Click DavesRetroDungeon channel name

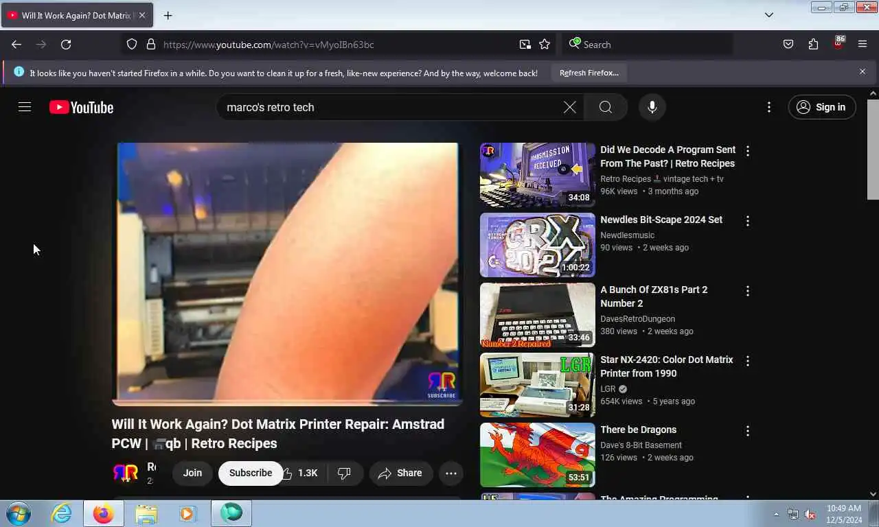tap(637, 319)
